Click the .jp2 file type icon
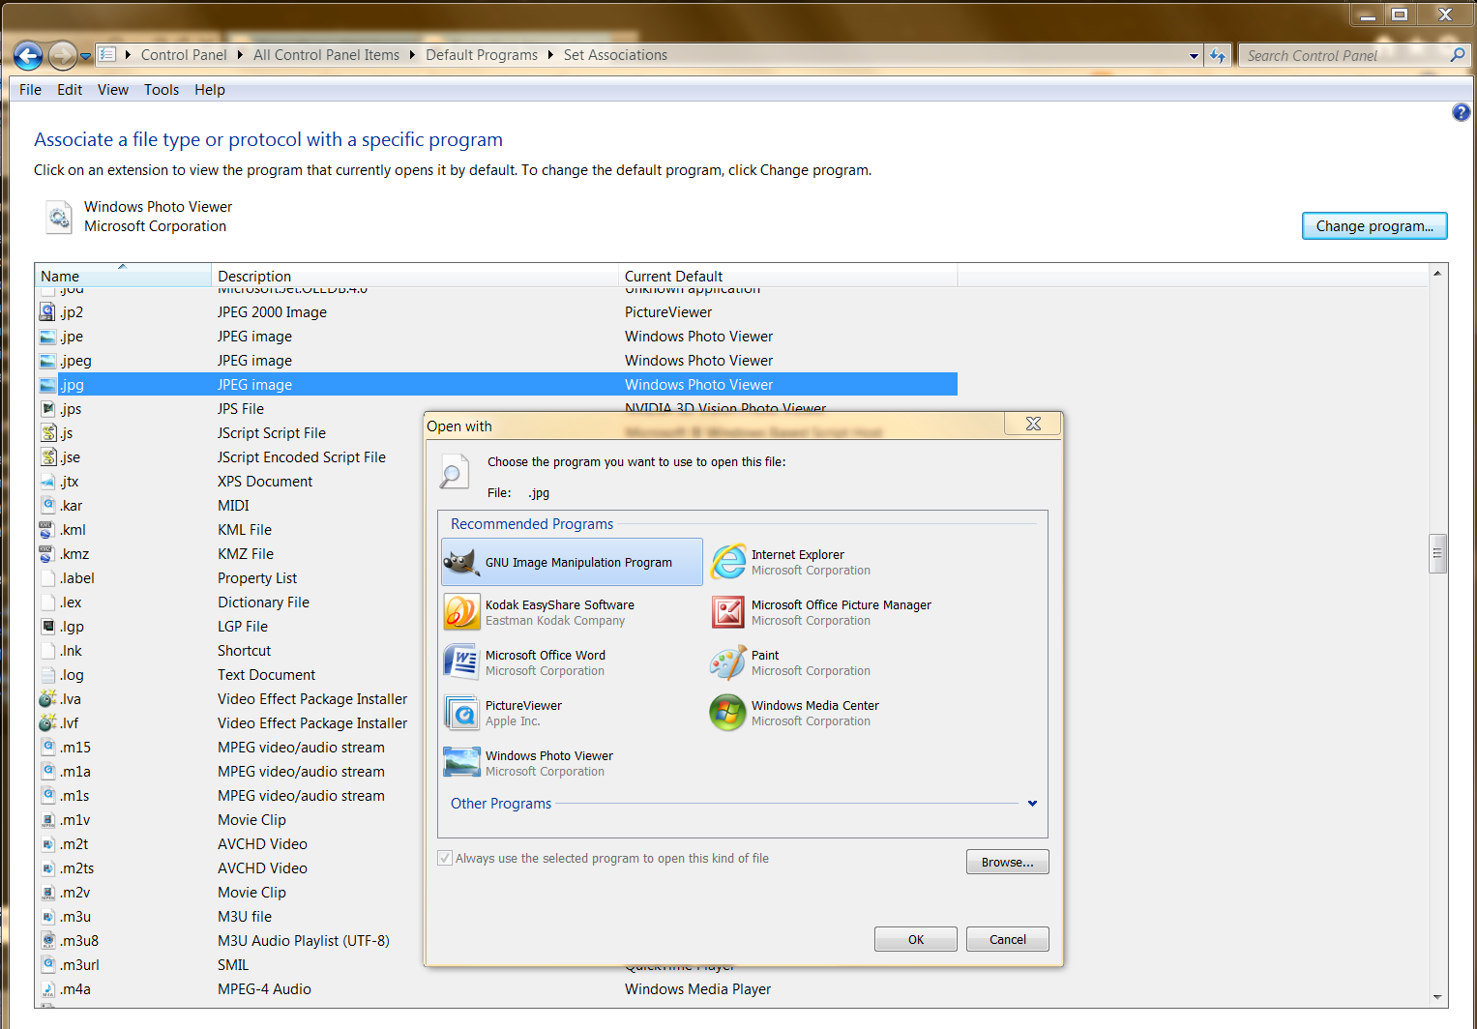1477x1029 pixels. click(x=47, y=311)
